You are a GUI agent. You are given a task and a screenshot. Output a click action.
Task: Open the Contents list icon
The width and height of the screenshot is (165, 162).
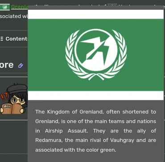point(2,39)
